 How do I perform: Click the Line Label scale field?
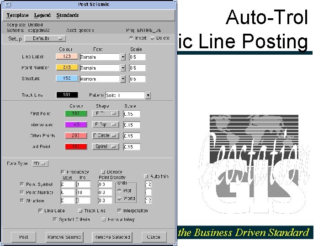tap(137, 57)
